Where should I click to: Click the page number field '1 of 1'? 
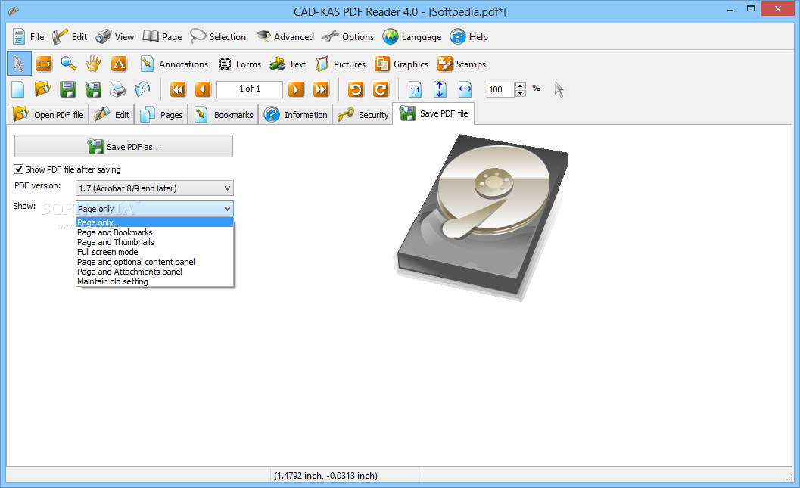(250, 89)
